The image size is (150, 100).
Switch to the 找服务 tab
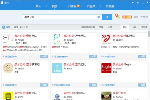pos(91,6)
